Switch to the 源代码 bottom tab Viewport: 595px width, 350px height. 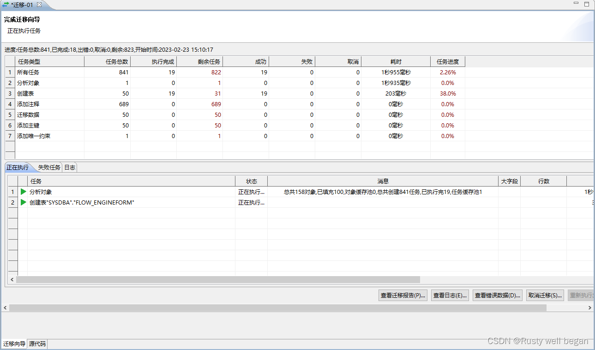37,344
